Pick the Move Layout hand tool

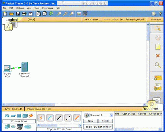tap(158, 38)
